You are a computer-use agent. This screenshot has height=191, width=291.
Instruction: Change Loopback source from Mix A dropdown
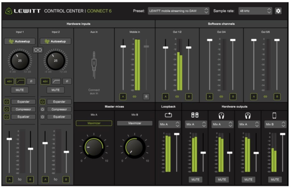[x=169, y=124]
